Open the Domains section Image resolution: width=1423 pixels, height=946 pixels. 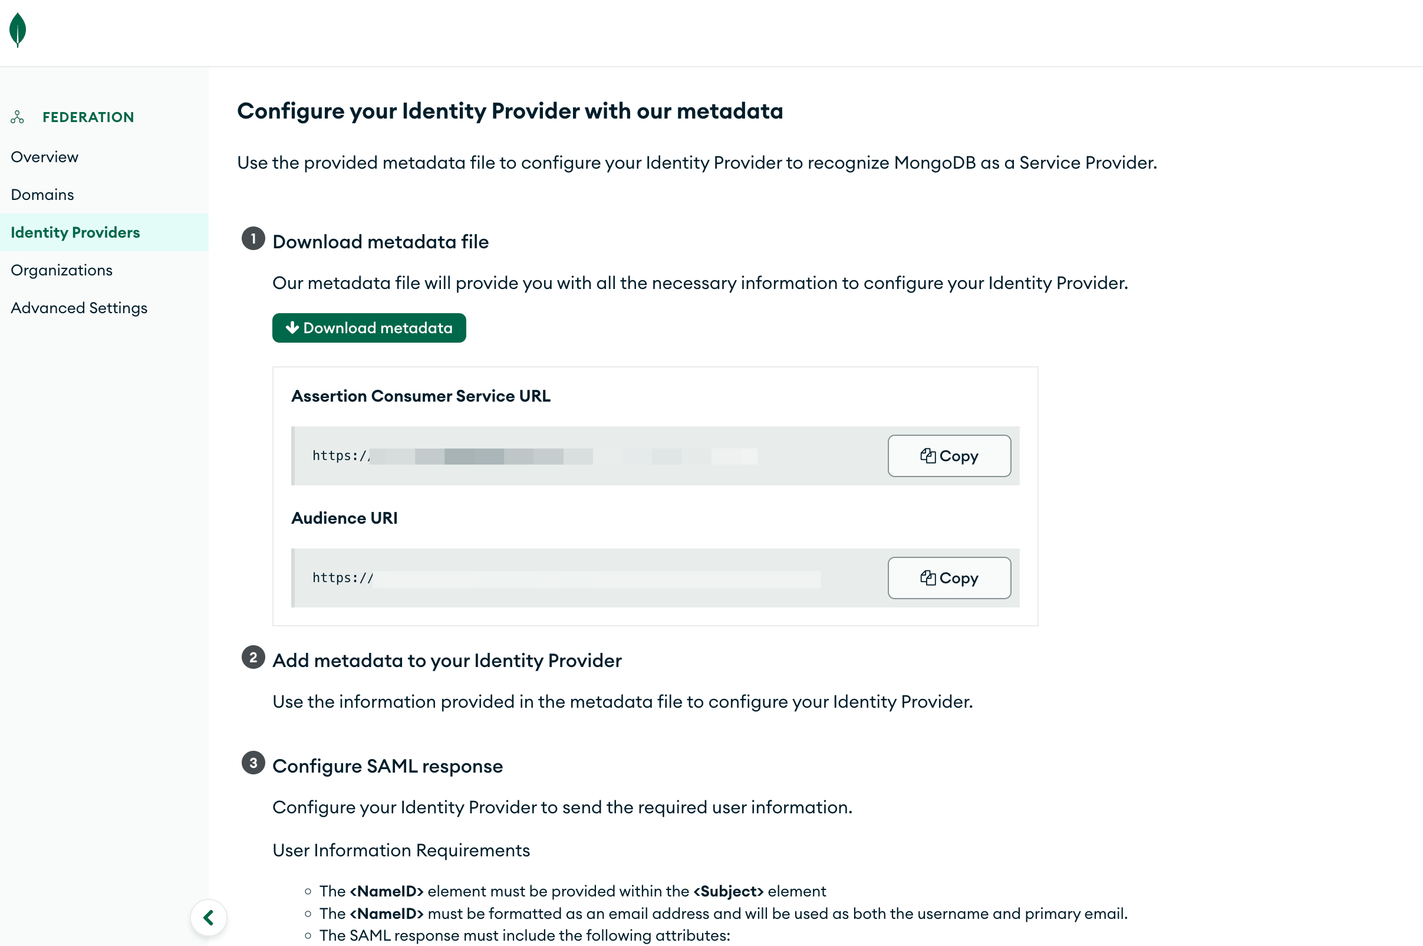pyautogui.click(x=42, y=194)
